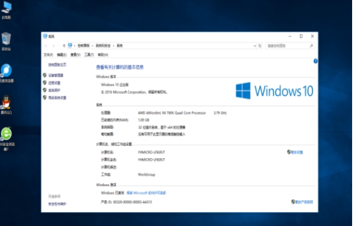This screenshot has width=355, height=226.
Task: Click the 查看有关计算机的基本信息 heading
Action: [x=120, y=67]
